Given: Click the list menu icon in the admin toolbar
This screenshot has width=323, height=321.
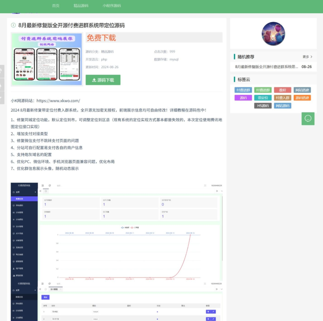Looking at the screenshot, I should point(42,185).
